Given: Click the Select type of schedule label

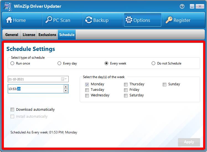Looking at the screenshot, I should [28, 58].
